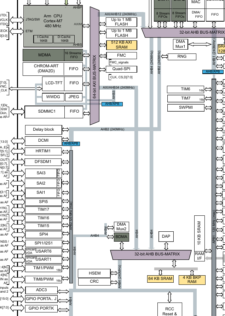The height and width of the screenshot is (316, 225).
Task: Select the 10 KB SRAM block
Action: [x=200, y=233]
